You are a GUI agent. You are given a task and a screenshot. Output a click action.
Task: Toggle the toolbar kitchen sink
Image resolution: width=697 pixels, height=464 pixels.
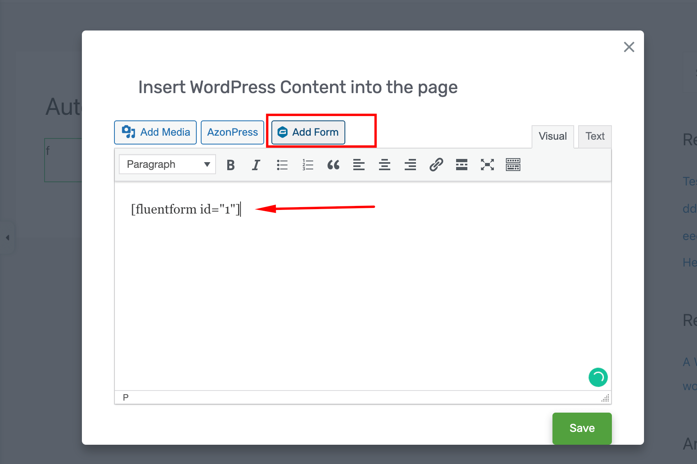[x=513, y=165]
